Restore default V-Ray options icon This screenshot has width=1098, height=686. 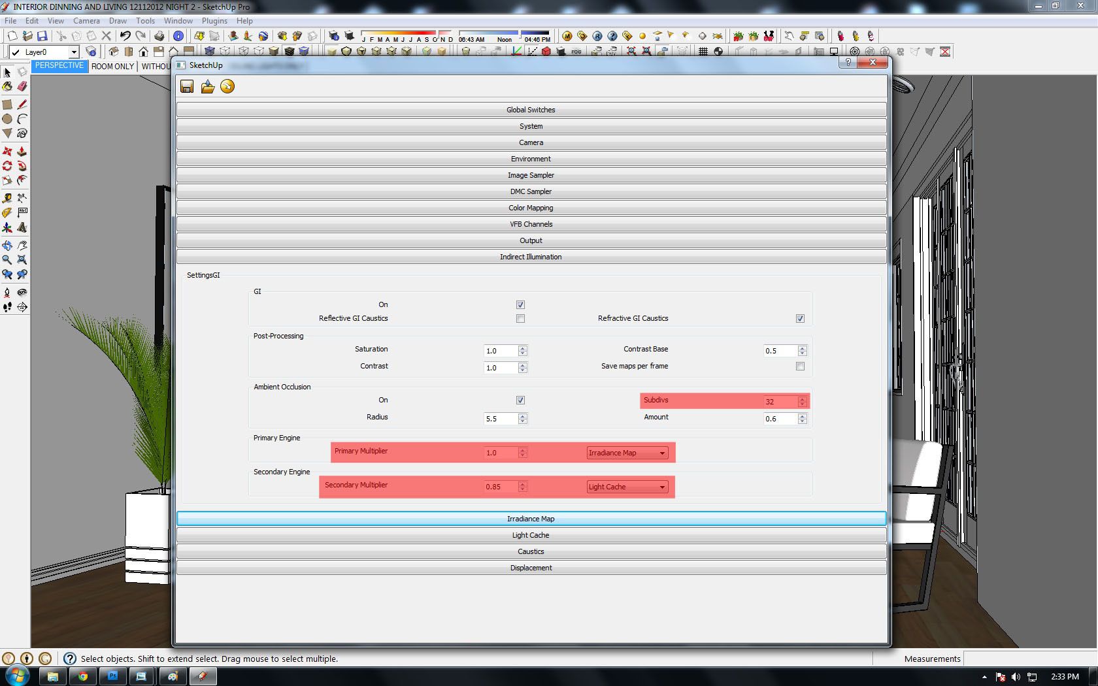(x=227, y=87)
